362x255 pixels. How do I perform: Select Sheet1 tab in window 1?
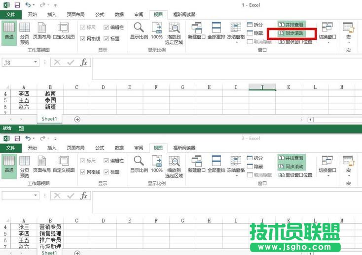pos(49,119)
